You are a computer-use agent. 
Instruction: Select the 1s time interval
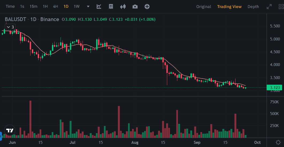pyautogui.click(x=22, y=6)
